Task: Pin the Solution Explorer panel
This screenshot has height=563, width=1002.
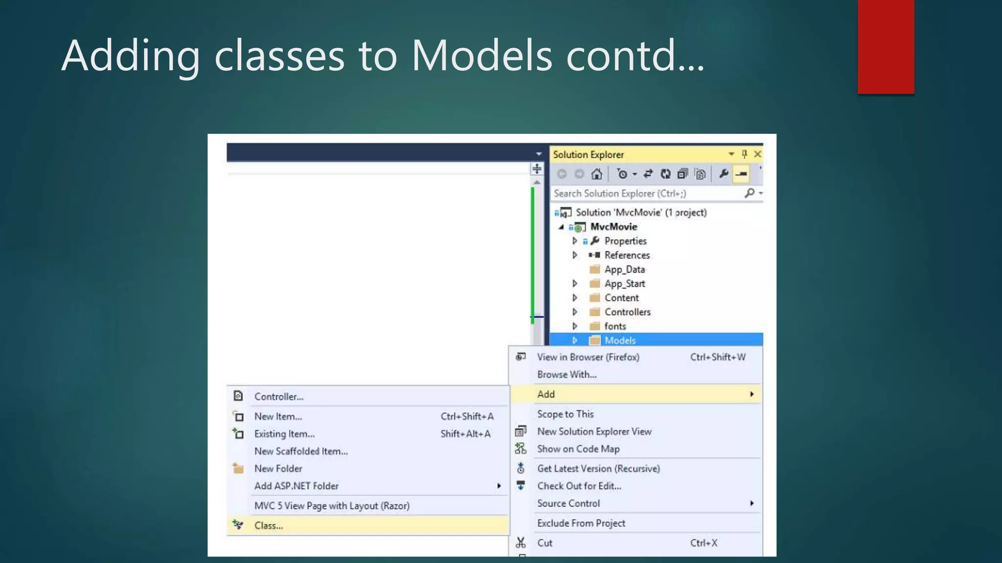Action: (x=745, y=154)
